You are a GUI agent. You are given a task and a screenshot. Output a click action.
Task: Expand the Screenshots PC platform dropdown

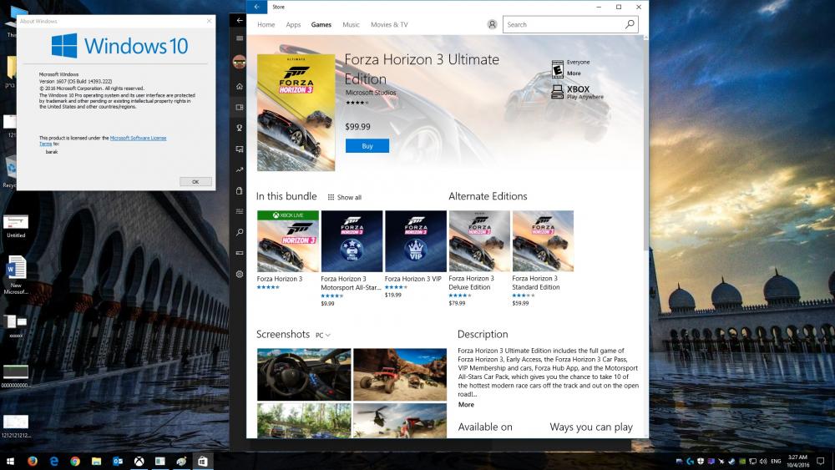click(x=322, y=336)
